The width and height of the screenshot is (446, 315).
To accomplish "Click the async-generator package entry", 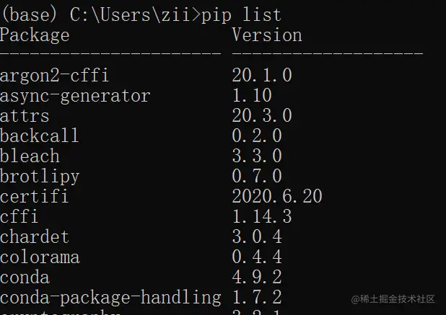I will [x=75, y=96].
